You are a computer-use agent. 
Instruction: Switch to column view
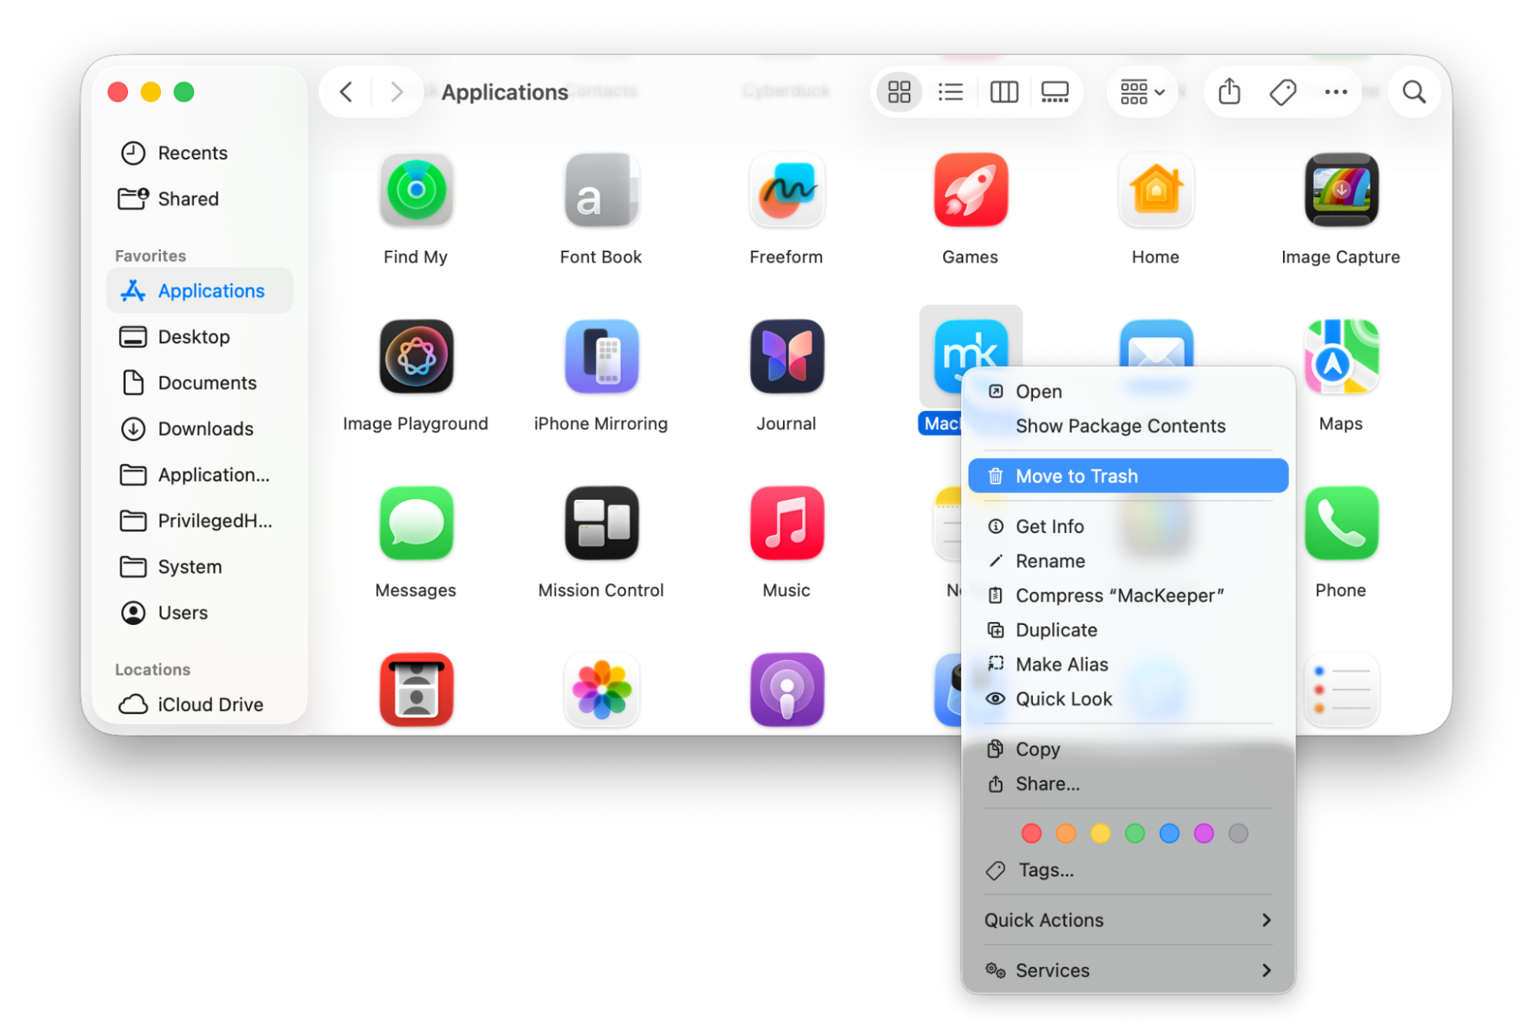tap(1003, 92)
